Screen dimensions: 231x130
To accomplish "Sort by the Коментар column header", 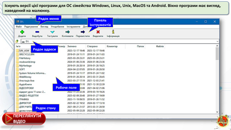I will pos(112,47).
